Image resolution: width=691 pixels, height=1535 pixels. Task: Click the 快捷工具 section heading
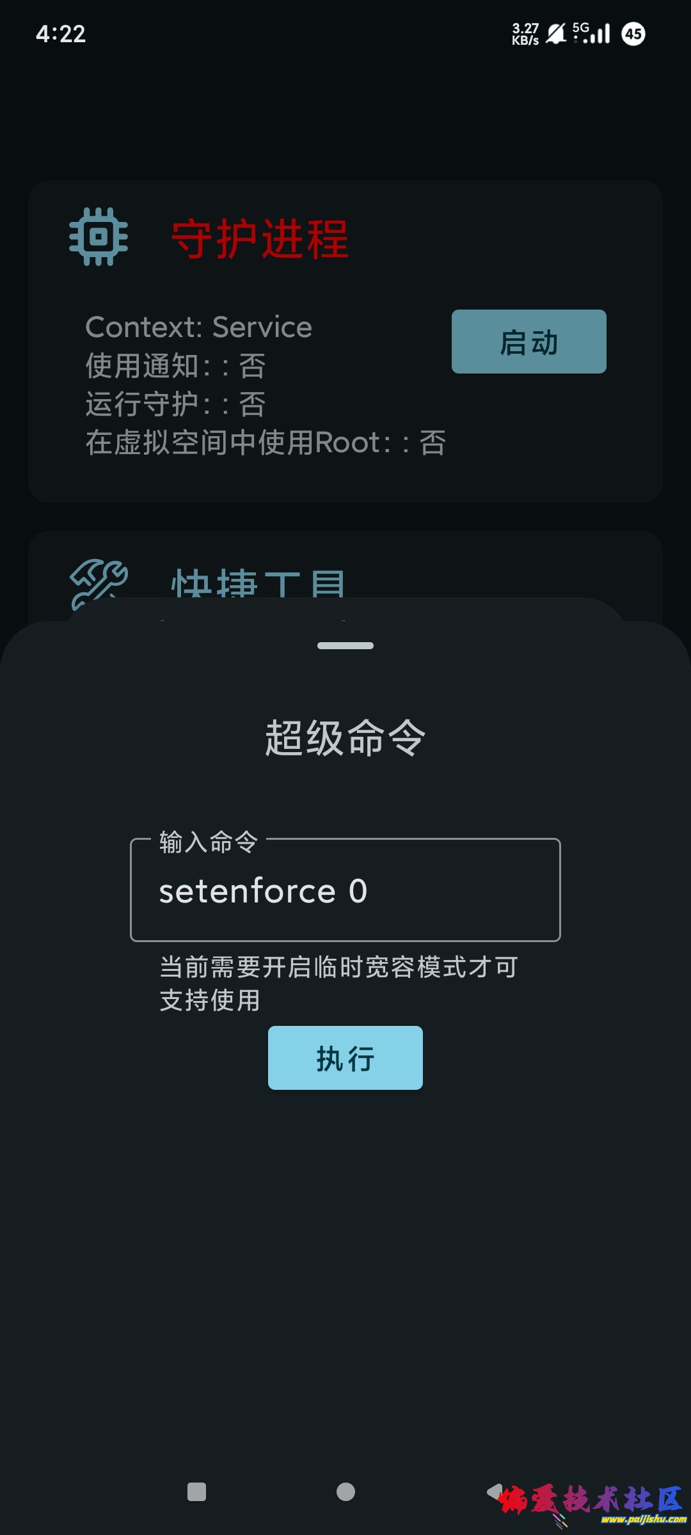pyautogui.click(x=258, y=583)
